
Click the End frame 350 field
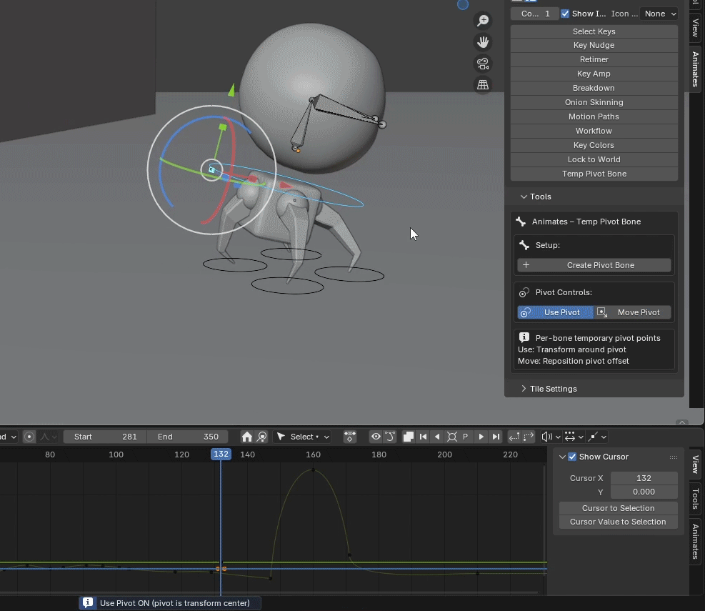click(x=187, y=437)
